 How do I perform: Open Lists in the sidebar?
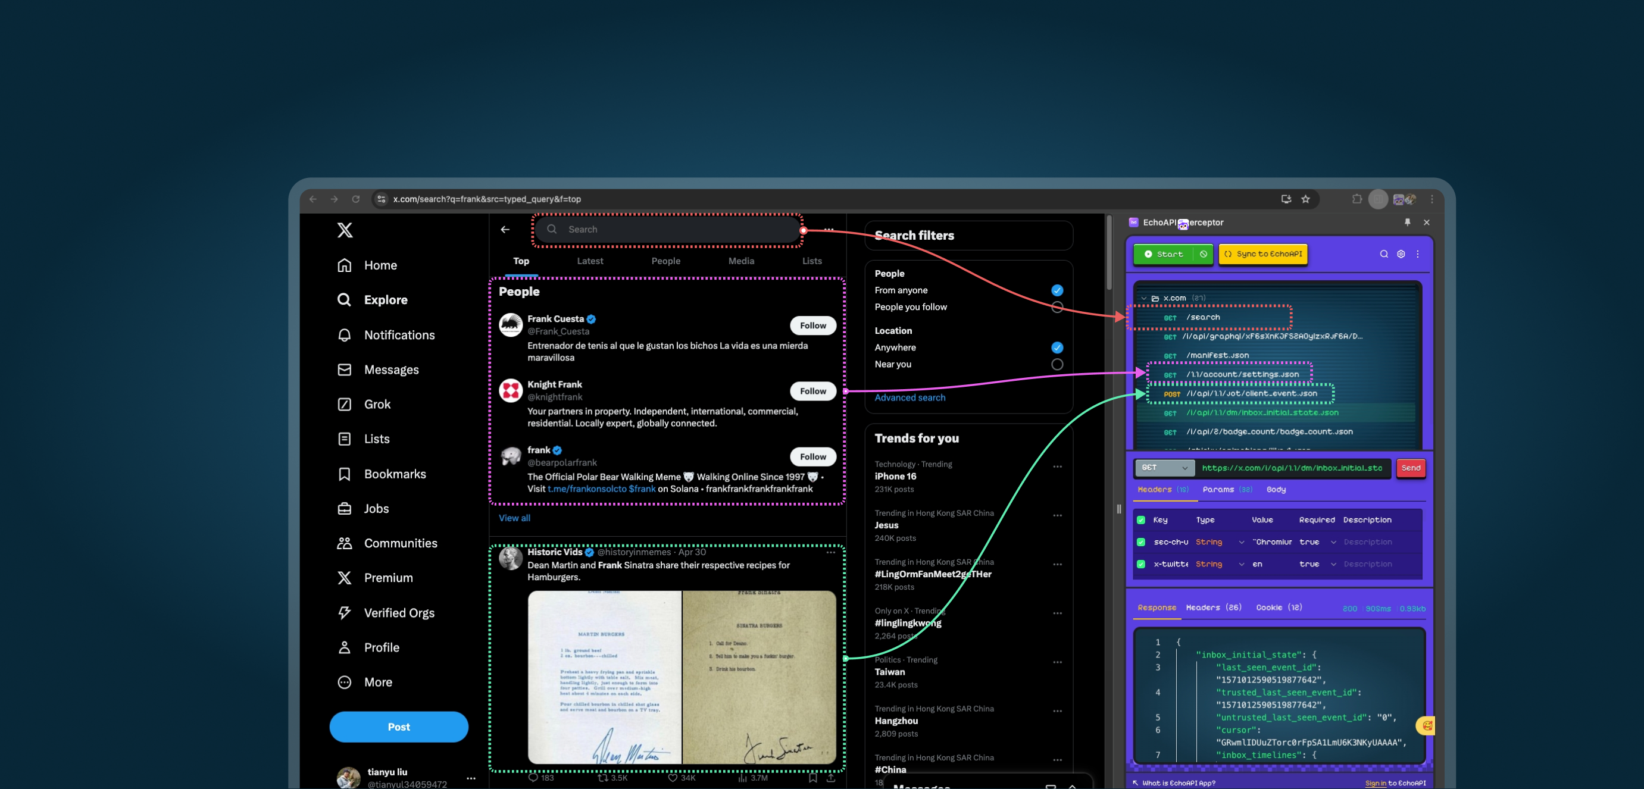click(363, 439)
